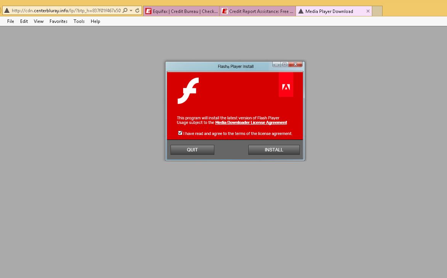
Task: Open the Favorites menu
Action: click(58, 21)
